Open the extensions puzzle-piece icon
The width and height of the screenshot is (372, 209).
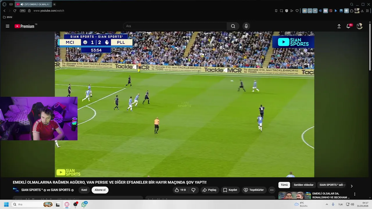[x=352, y=11]
